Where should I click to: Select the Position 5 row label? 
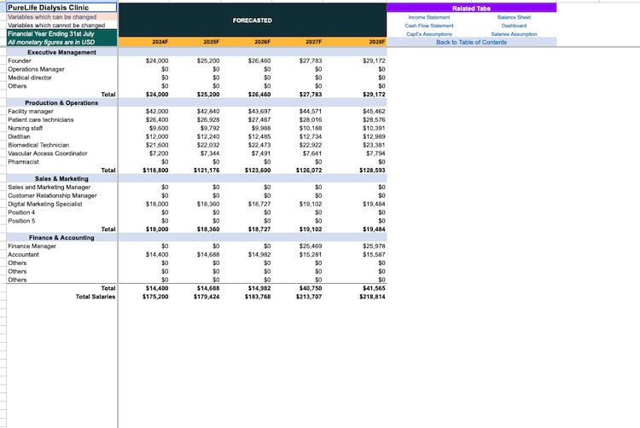pos(21,221)
